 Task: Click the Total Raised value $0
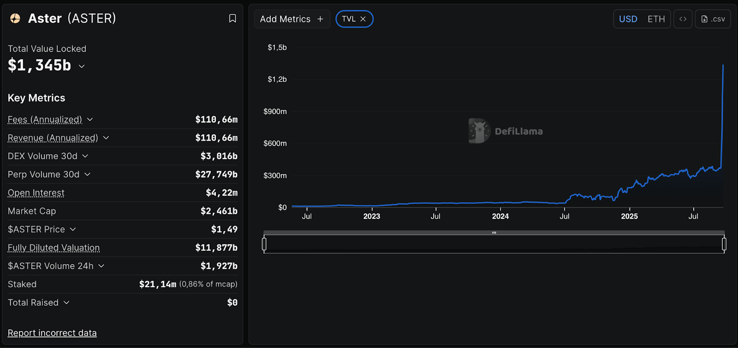pos(232,302)
